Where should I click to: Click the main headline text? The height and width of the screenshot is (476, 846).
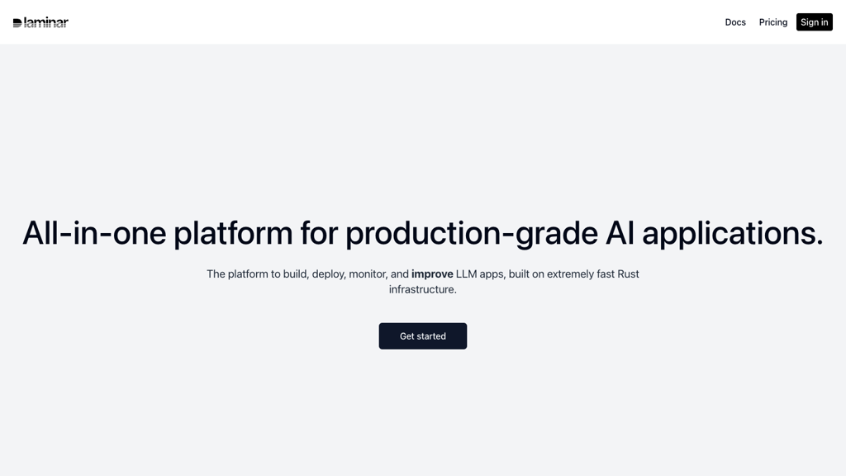[423, 233]
